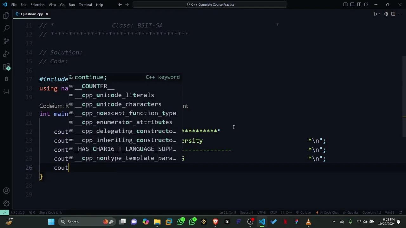Change the UTF-8 encoding in the status bar
The image size is (406, 228).
point(261,212)
